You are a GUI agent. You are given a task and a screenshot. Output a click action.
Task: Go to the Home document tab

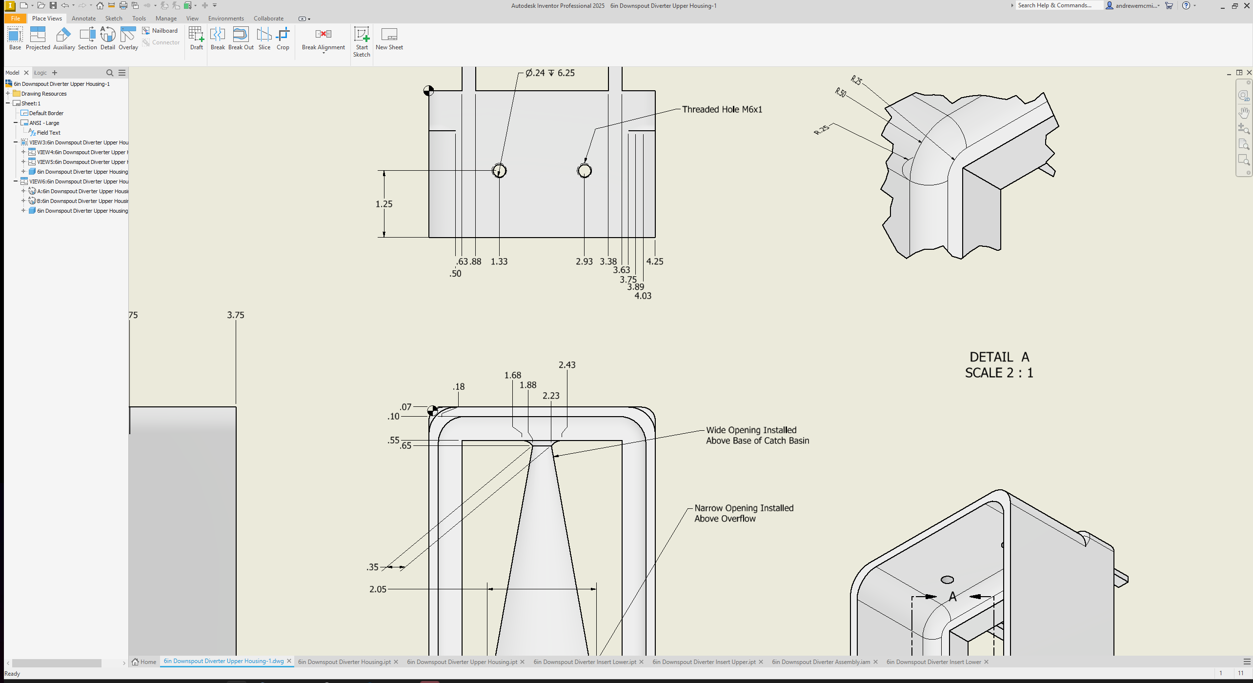coord(144,662)
